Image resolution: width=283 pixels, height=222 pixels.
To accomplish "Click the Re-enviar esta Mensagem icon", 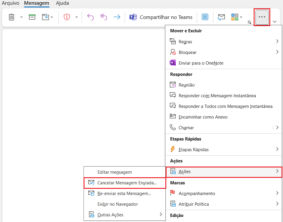I will coord(91,193).
